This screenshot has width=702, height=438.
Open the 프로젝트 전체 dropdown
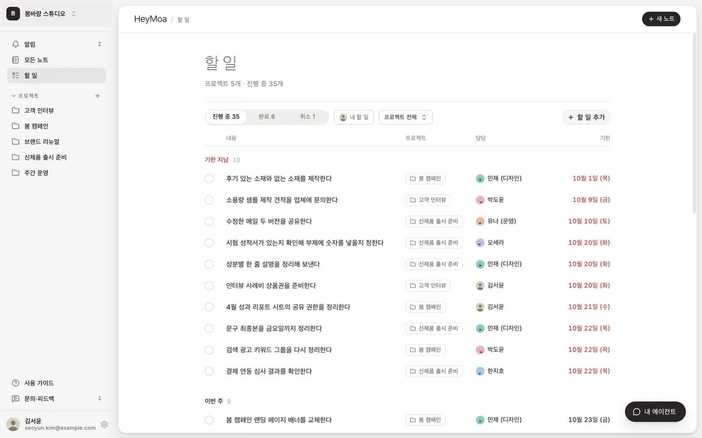click(x=405, y=117)
